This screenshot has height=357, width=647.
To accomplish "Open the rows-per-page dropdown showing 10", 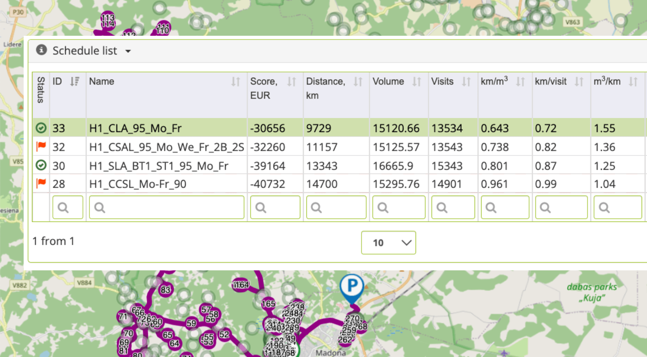I will [x=389, y=242].
